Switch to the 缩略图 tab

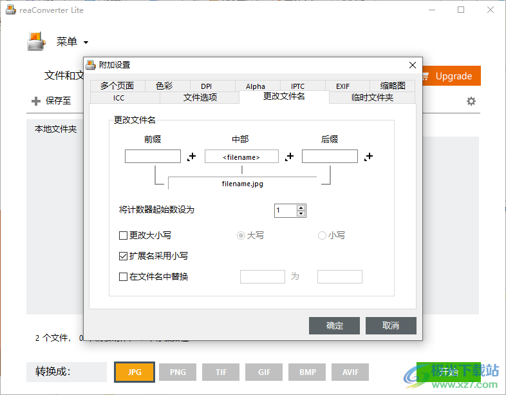coord(393,86)
